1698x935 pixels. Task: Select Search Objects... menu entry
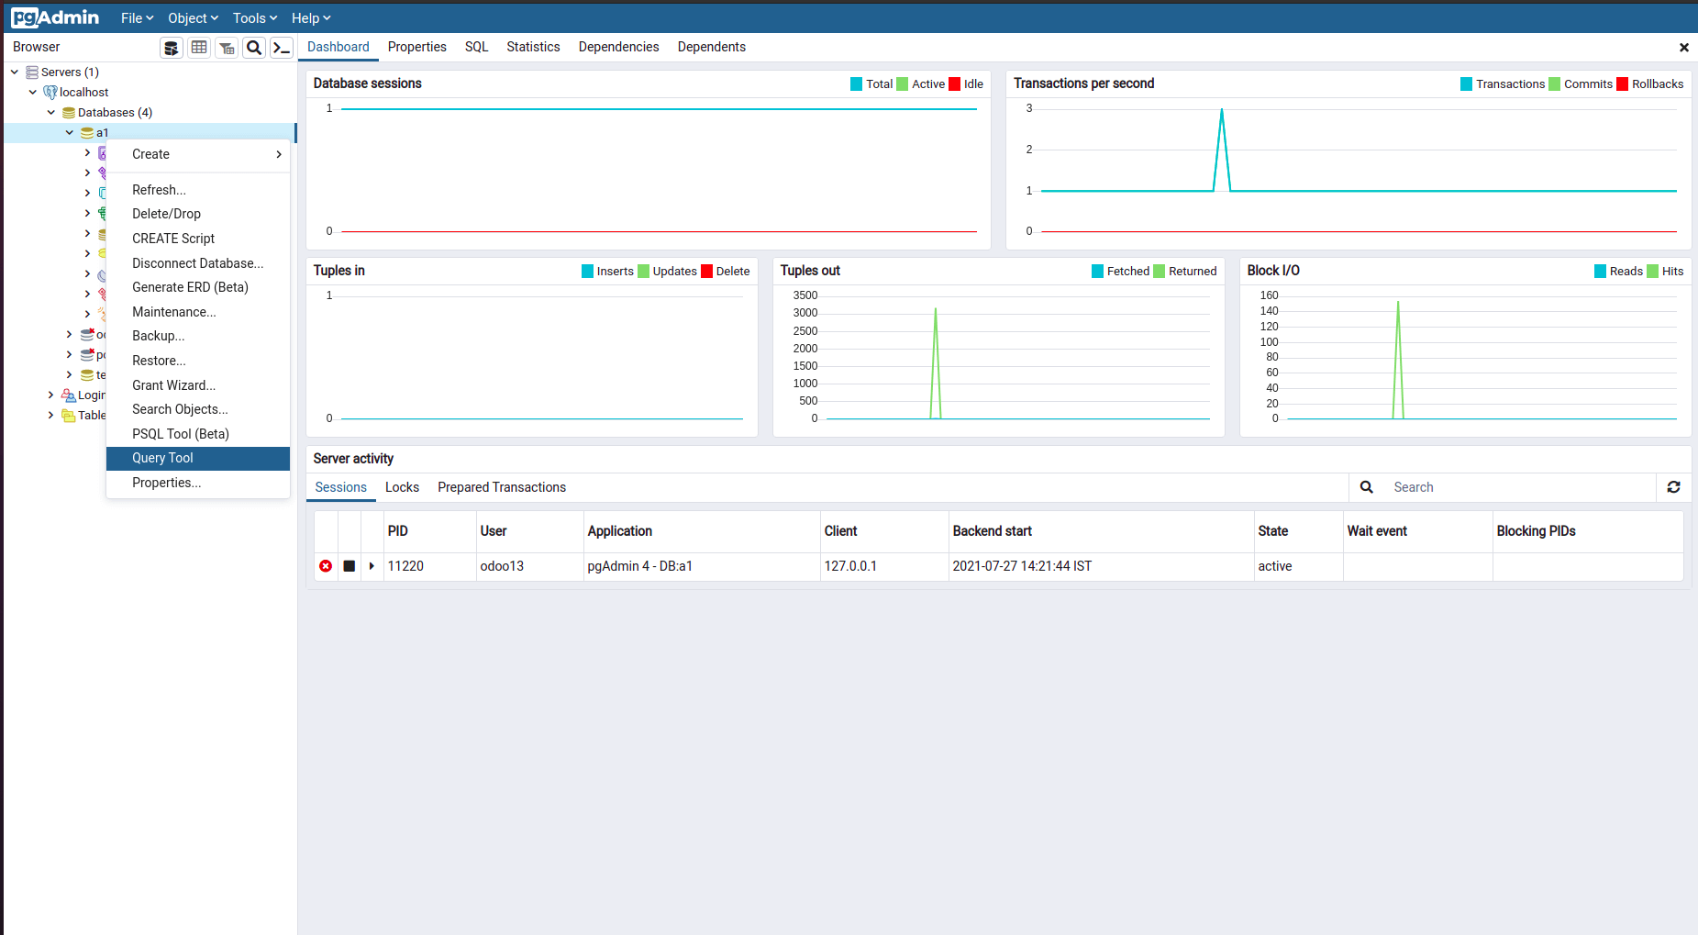point(198,409)
